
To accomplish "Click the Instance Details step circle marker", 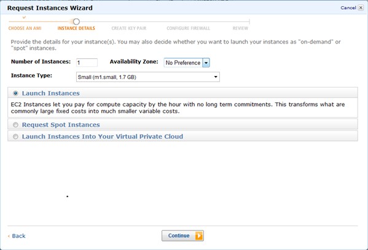I will pyautogui.click(x=76, y=22).
